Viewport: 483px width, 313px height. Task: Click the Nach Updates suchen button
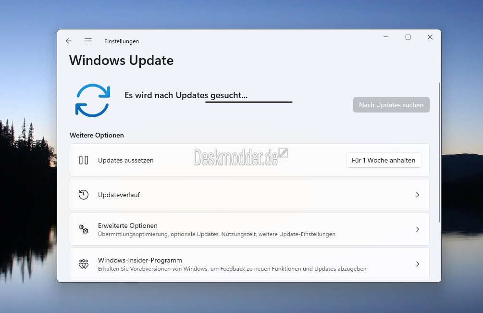click(391, 105)
